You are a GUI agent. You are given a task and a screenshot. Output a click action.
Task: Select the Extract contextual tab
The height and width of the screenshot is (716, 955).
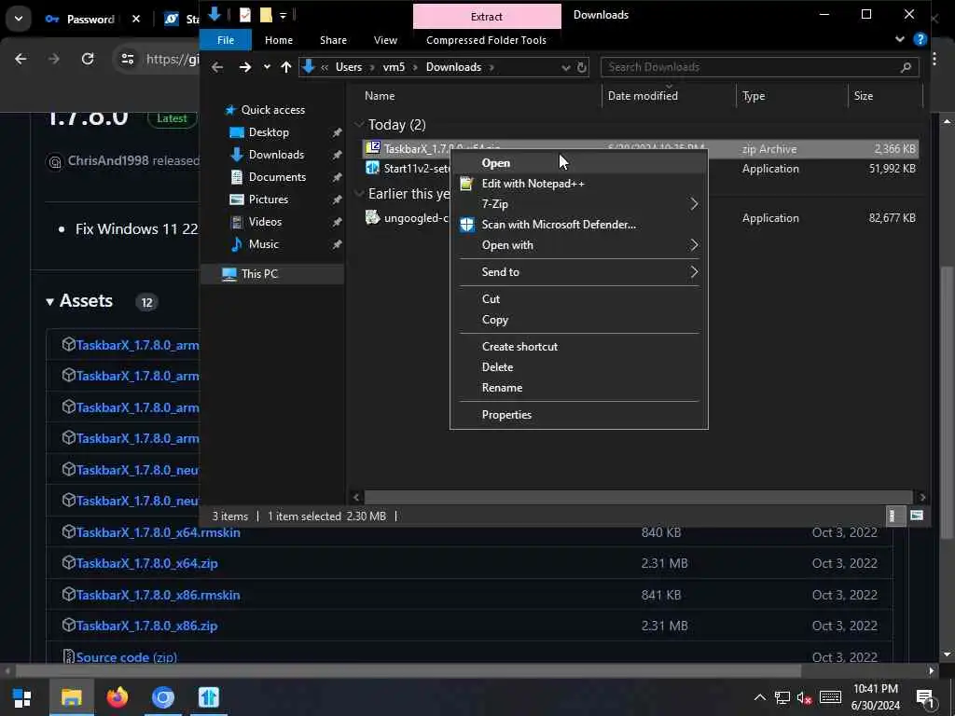pos(487,17)
